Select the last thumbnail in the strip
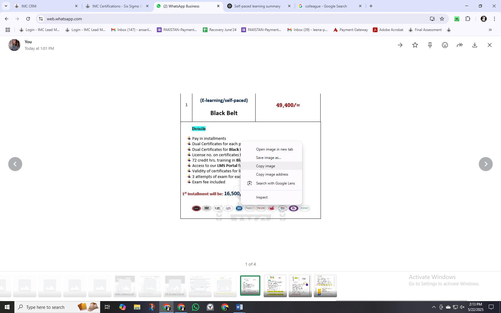 [325, 286]
